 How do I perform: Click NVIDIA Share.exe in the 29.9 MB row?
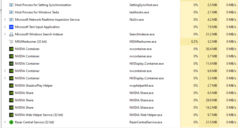[x=141, y=100]
